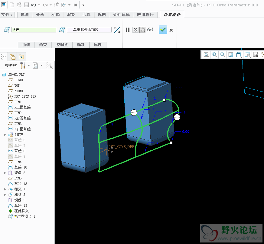Expand the 相交 1 tree node
264x244 pixels.
(x=5, y=189)
